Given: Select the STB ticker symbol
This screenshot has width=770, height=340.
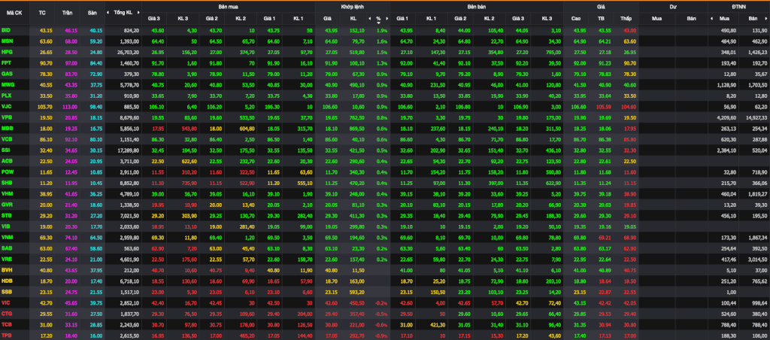Looking at the screenshot, I should point(6,215).
